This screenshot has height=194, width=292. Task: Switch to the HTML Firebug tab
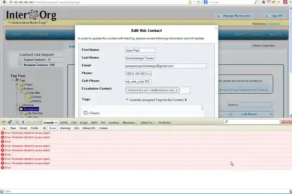click(x=64, y=122)
